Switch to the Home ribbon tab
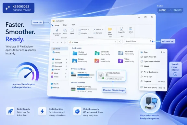This screenshot has height=125, width=187. pyautogui.click(x=57, y=25)
